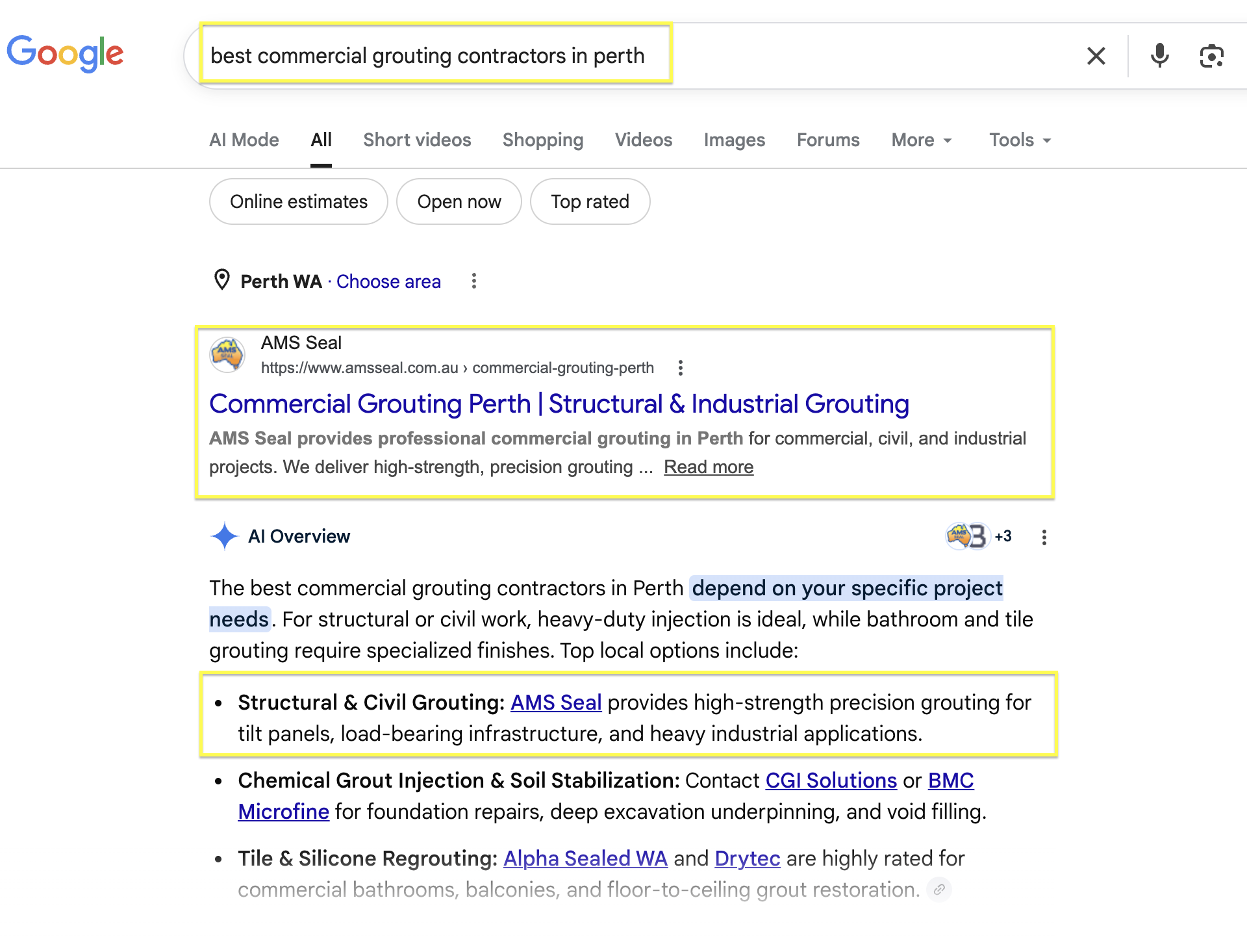Click the location pin icon beside Perth WA
Image resolution: width=1247 pixels, height=941 pixels.
click(x=222, y=280)
